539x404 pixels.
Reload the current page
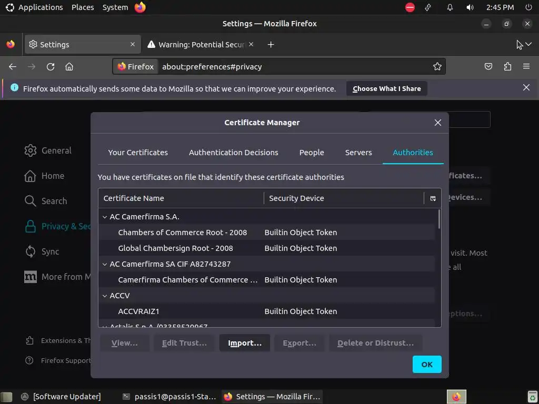(51, 67)
